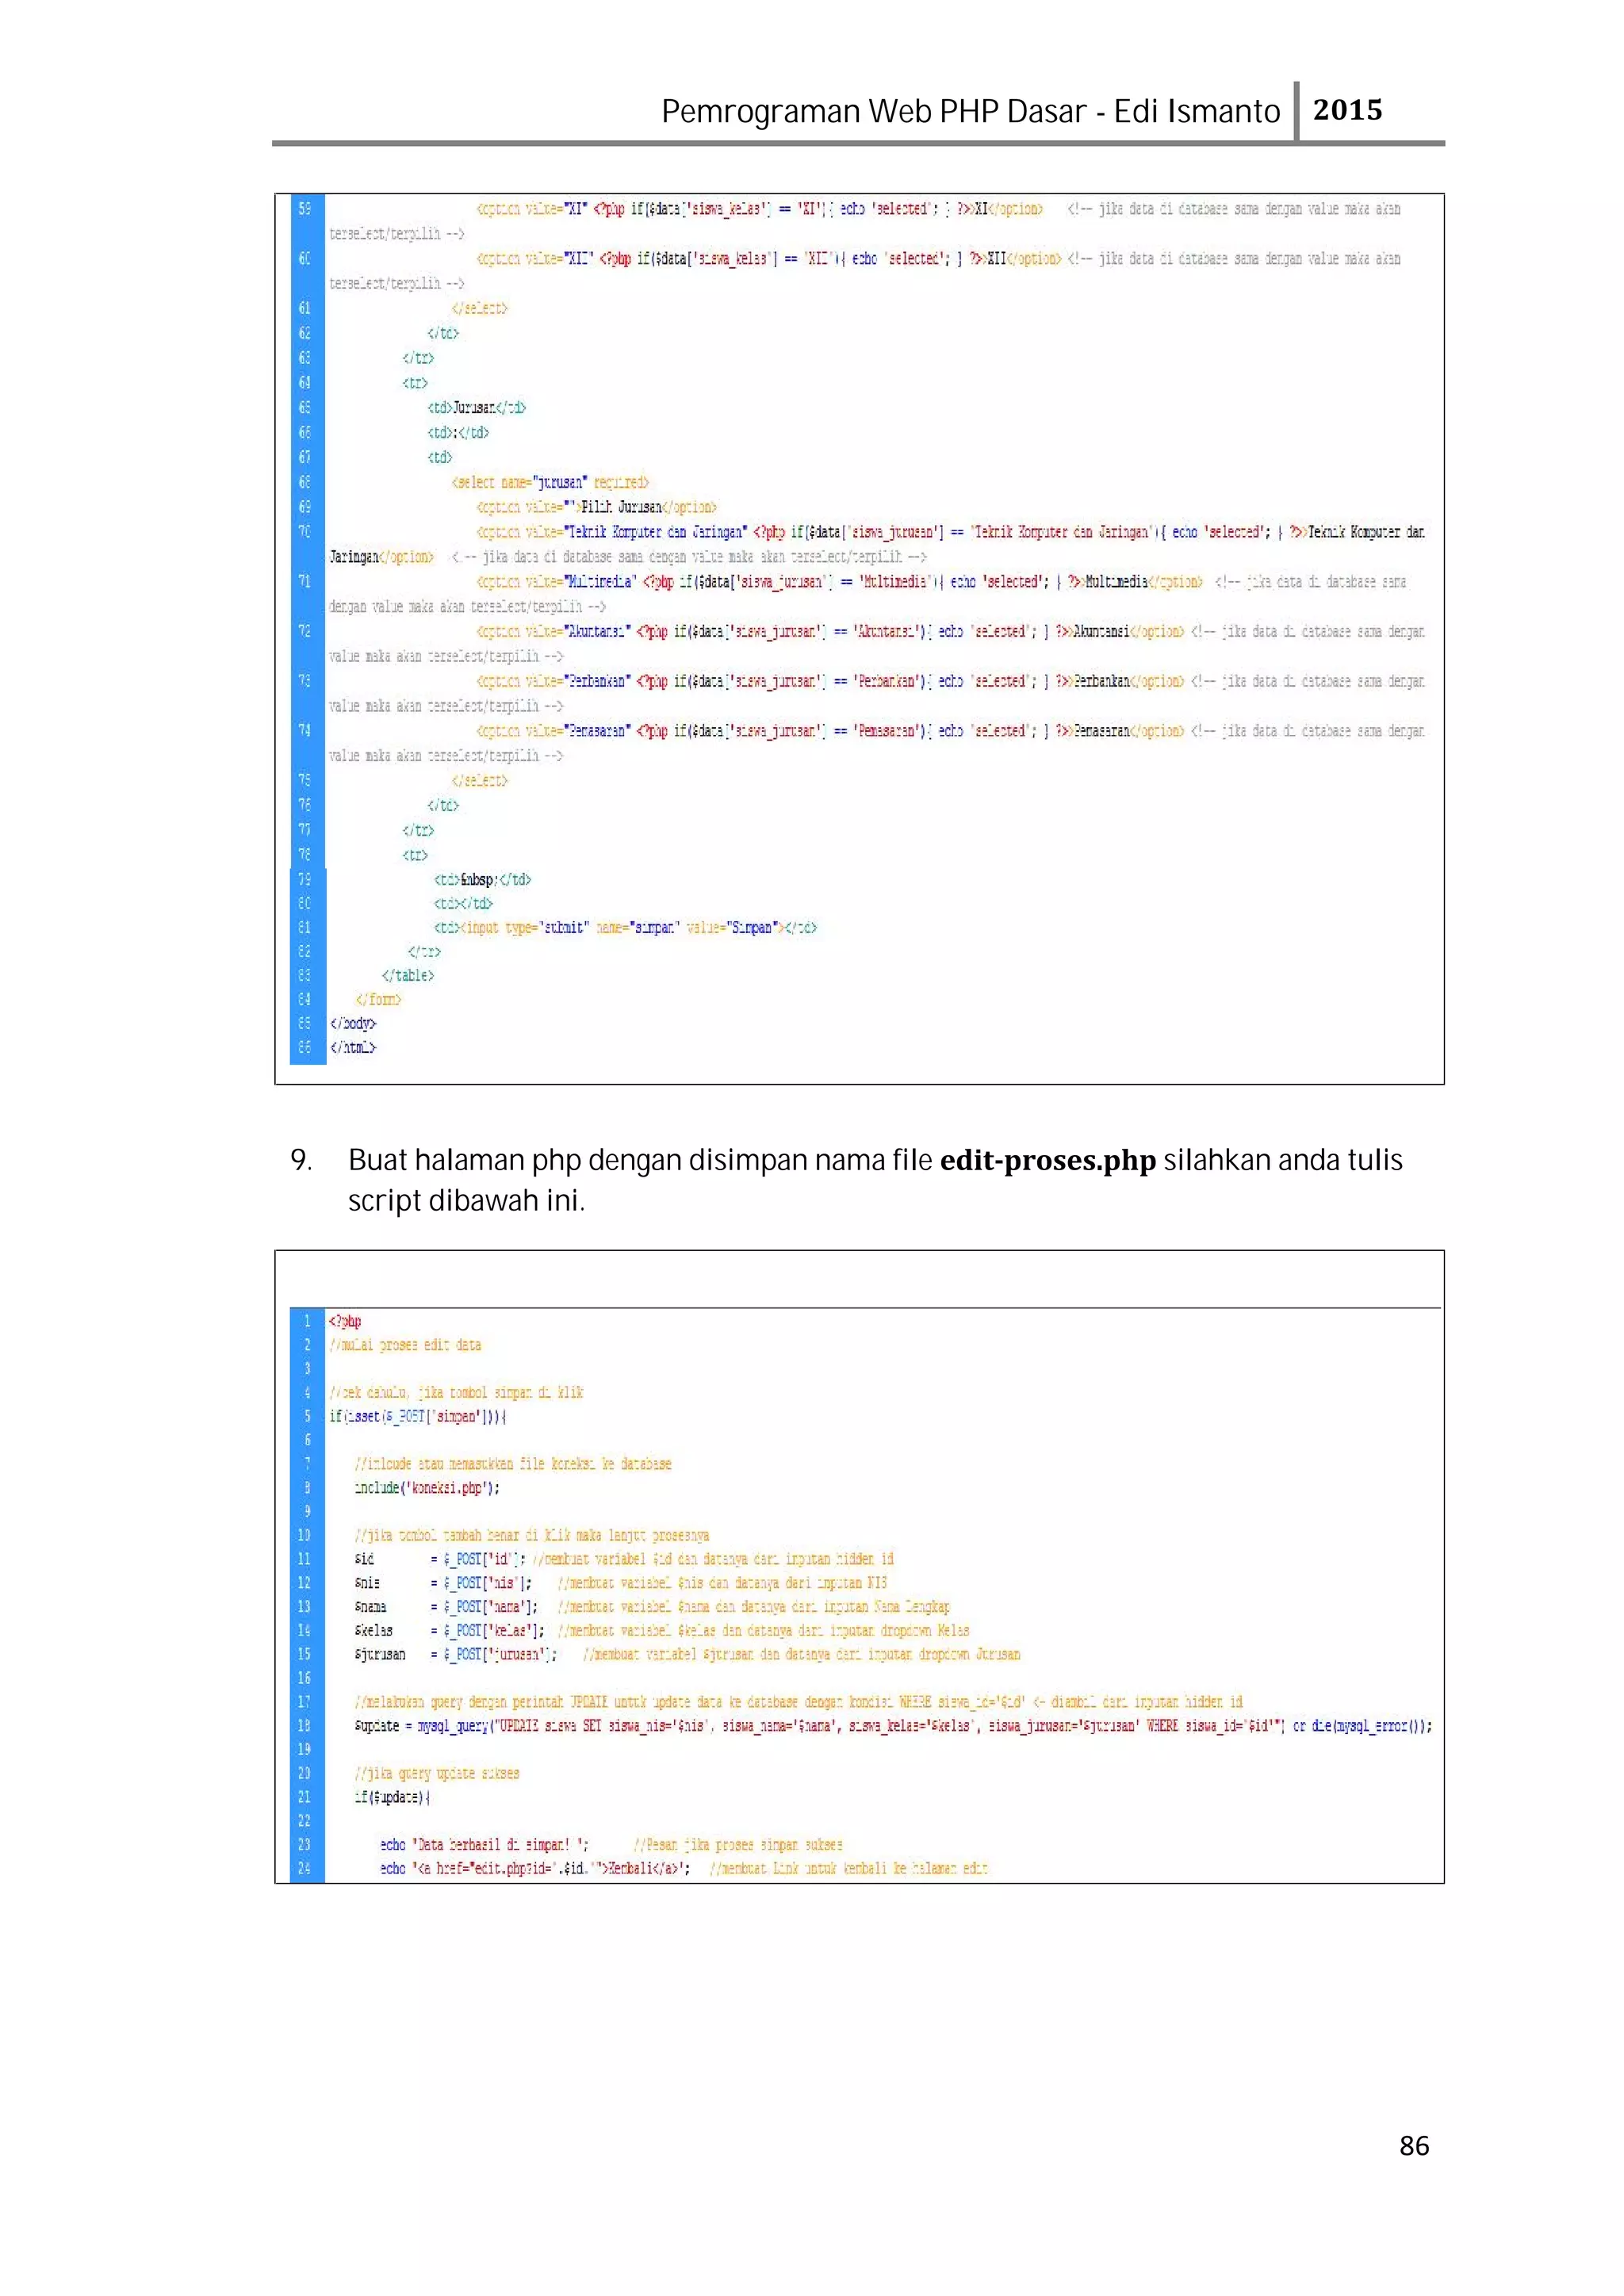Click the closing </html> tag on line 86
Screen dimensions: 1624x2296
(353, 1047)
